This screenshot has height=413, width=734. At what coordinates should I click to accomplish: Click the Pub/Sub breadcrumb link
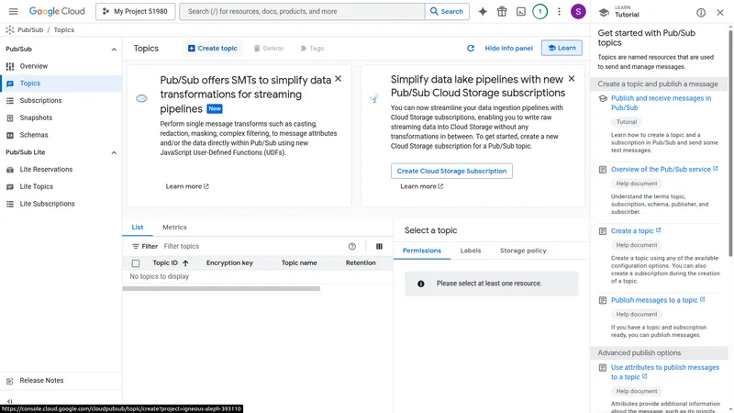click(30, 30)
